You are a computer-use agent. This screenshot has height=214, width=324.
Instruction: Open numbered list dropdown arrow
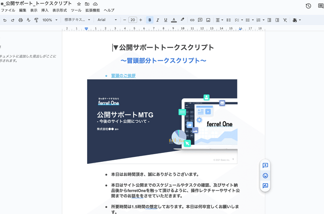pyautogui.click(x=264, y=20)
